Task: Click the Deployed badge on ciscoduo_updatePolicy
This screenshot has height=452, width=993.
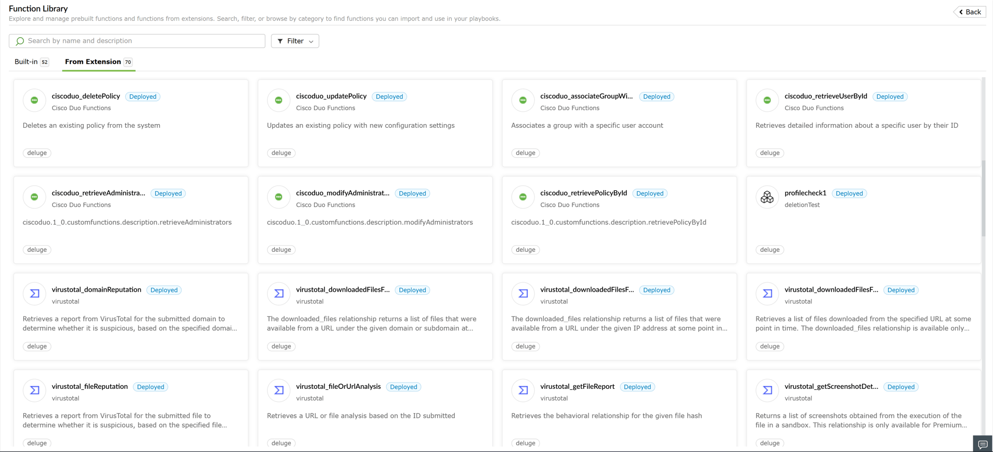Action: tap(389, 97)
